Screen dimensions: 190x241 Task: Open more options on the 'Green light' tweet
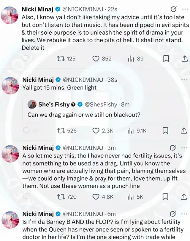point(184,80)
